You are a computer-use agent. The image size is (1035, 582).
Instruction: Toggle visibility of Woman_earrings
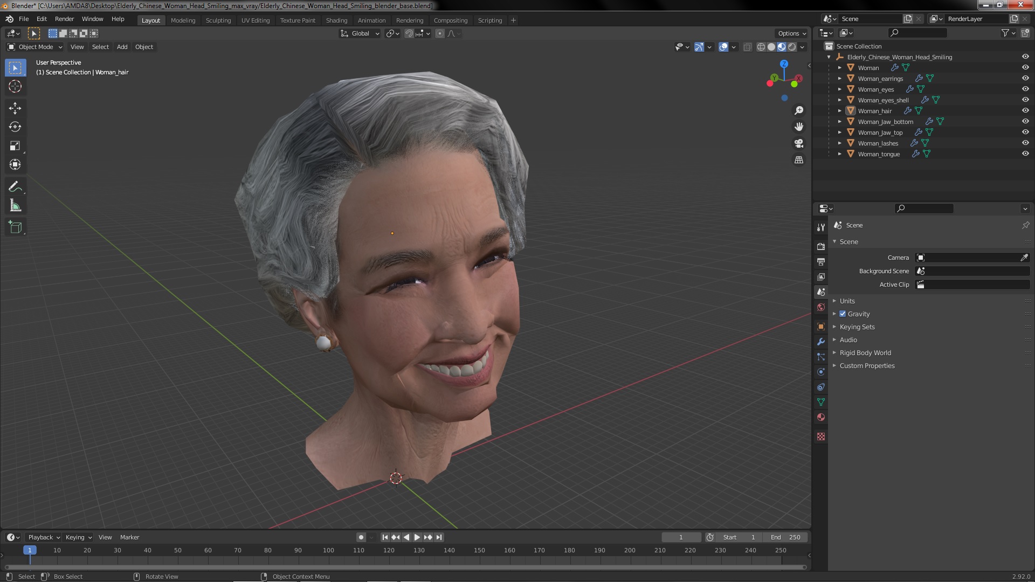tap(1025, 78)
